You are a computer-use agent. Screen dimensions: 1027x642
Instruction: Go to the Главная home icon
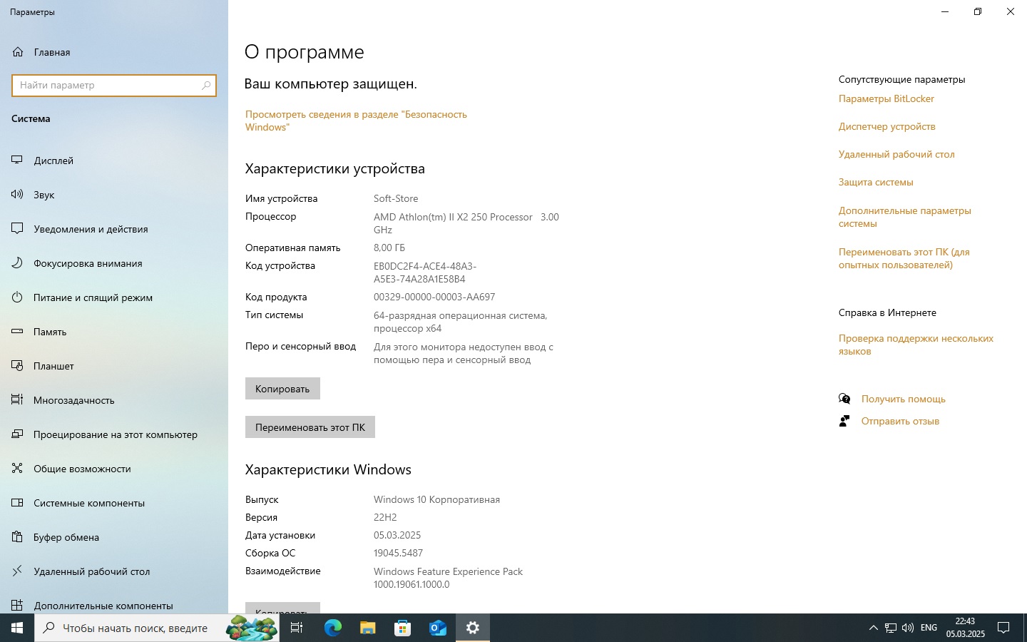(18, 52)
